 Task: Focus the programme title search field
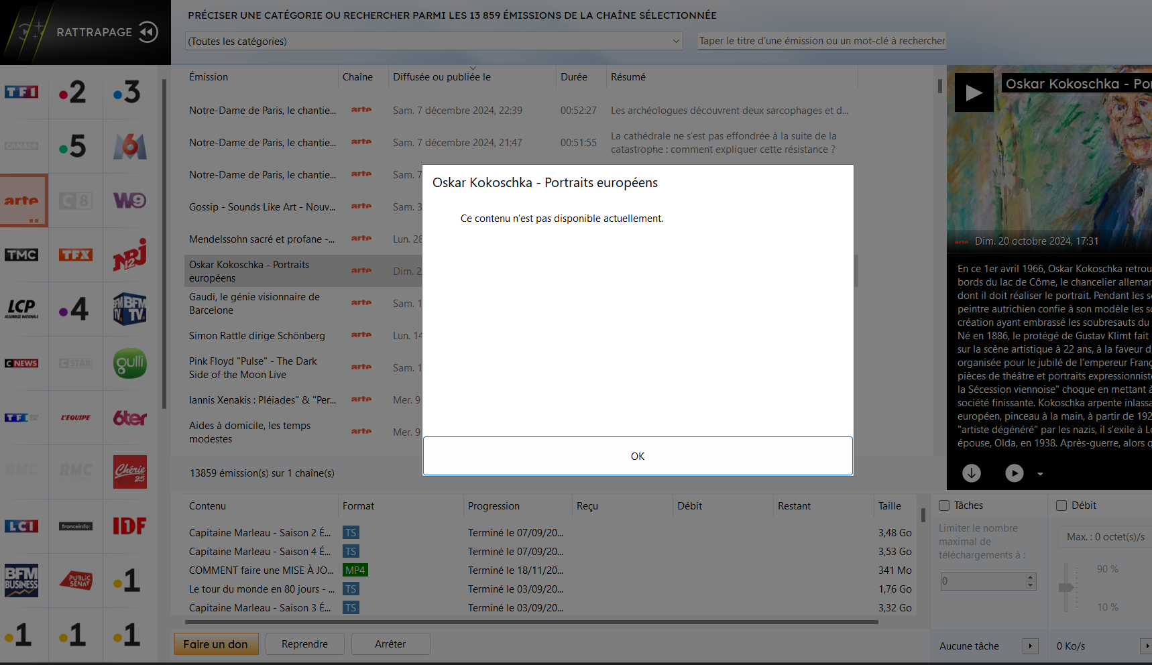(821, 41)
